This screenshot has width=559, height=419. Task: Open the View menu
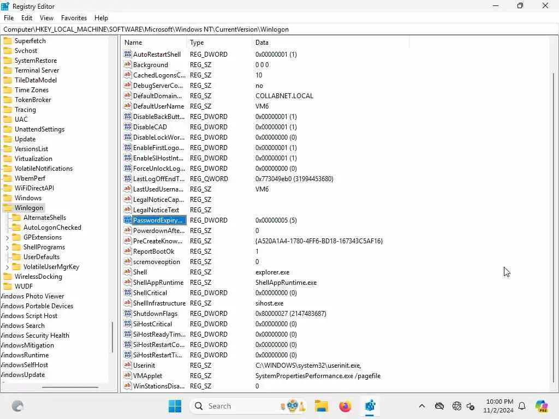46,18
